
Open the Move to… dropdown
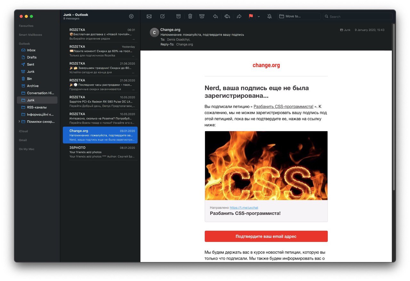tap(299, 16)
